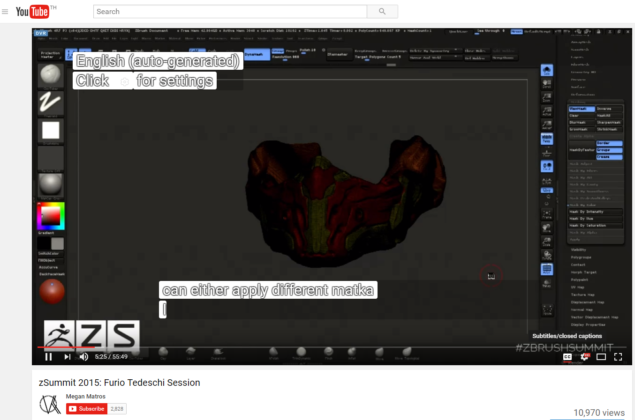
Task: Enter full screen mode
Action: click(618, 357)
